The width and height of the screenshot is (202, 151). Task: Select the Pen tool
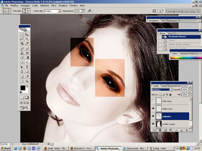pos(22,71)
